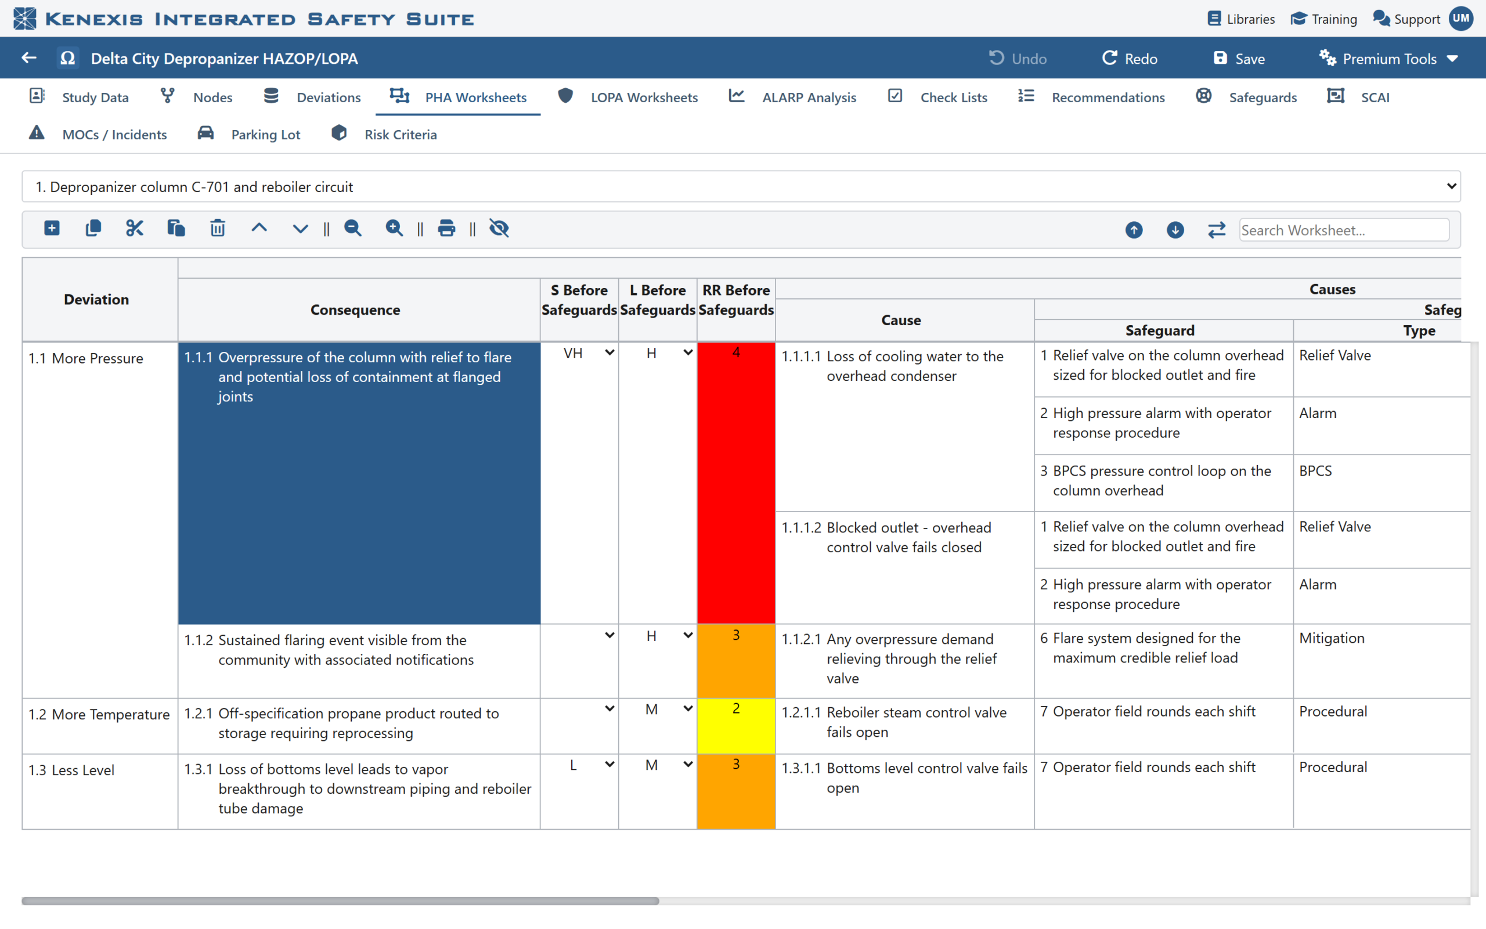
Task: Click the back arrow in the header
Action: click(x=29, y=59)
